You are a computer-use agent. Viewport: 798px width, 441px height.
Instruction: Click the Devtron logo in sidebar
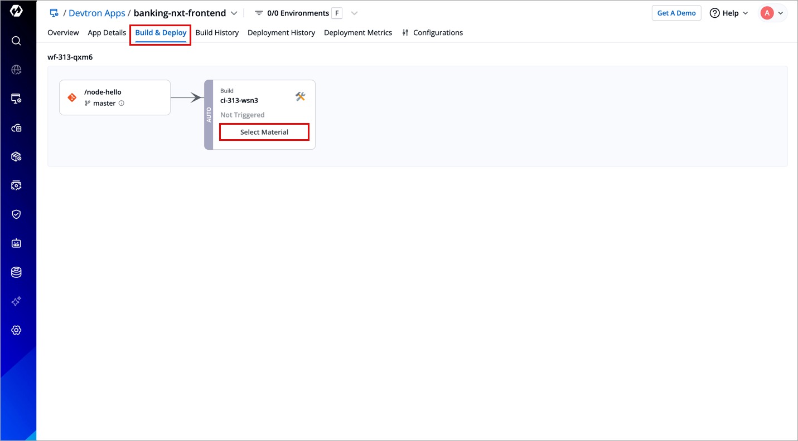click(x=16, y=11)
